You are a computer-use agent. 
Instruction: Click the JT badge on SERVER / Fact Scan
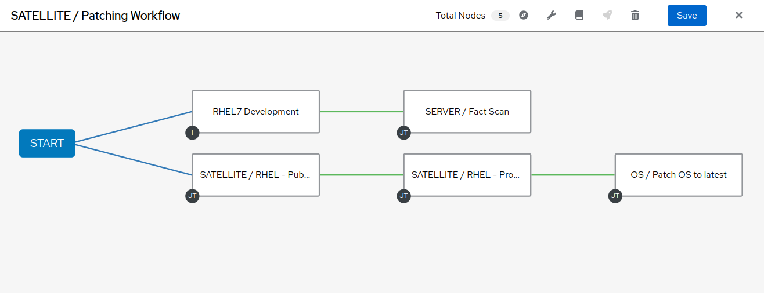click(403, 133)
